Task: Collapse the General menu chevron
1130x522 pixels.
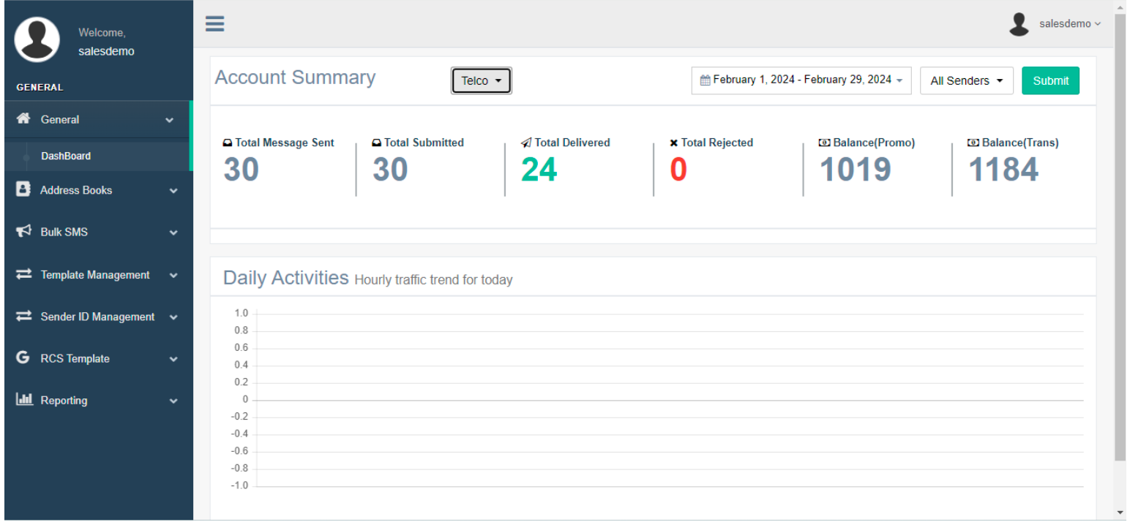Action: pyautogui.click(x=170, y=120)
